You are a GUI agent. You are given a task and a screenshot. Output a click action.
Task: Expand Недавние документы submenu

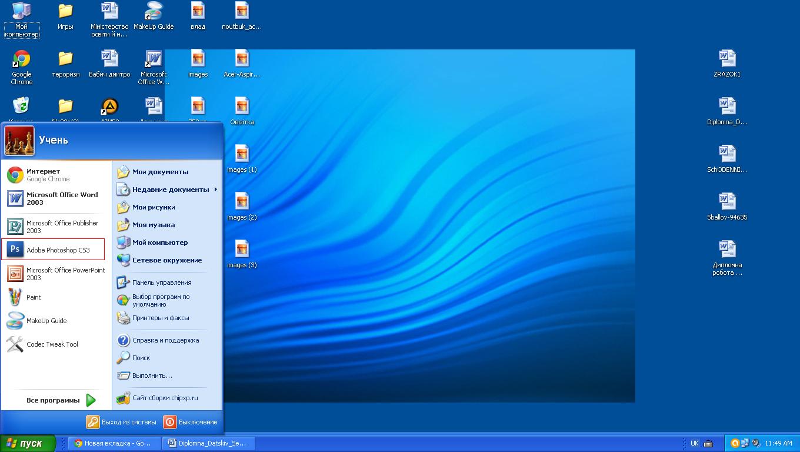(x=167, y=190)
